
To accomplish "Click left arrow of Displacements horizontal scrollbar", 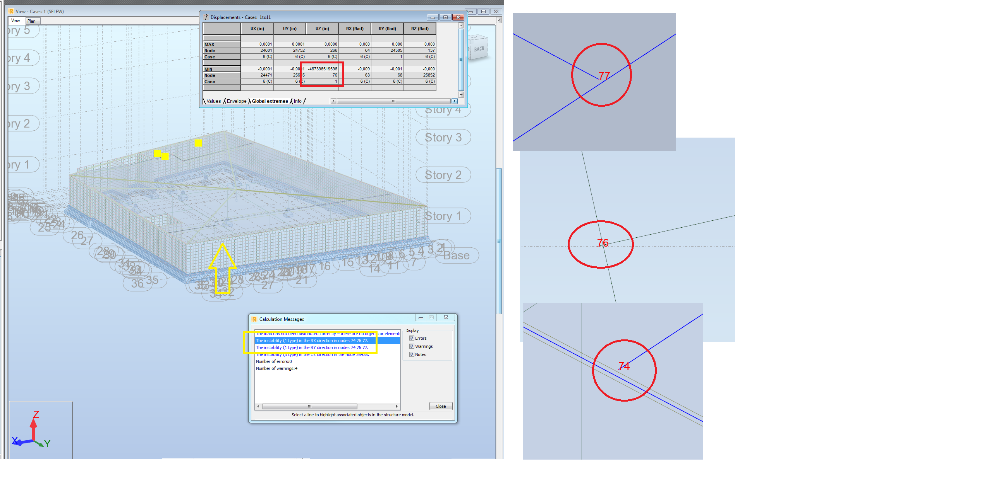I will click(333, 101).
